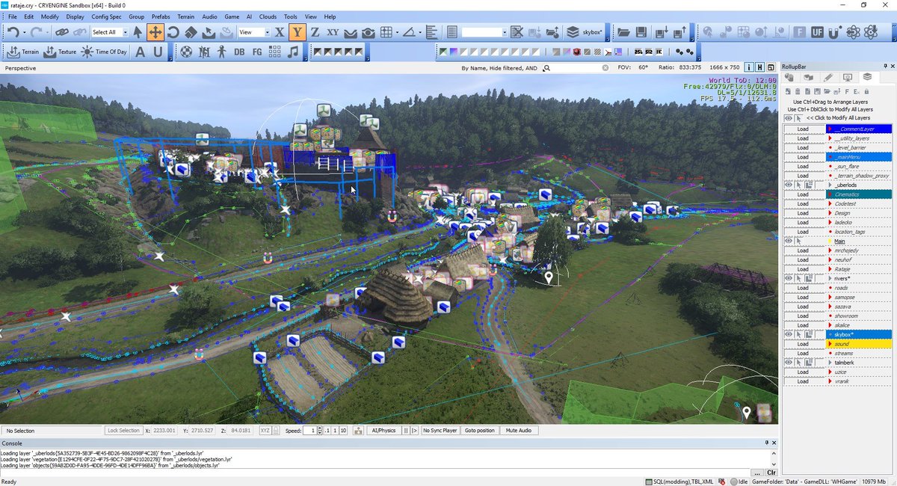The image size is (897, 486).
Task: Toggle the snap to grid icon
Action: (386, 32)
